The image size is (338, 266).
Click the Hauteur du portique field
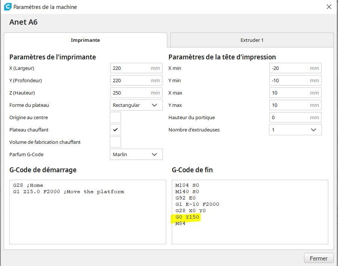pos(295,117)
